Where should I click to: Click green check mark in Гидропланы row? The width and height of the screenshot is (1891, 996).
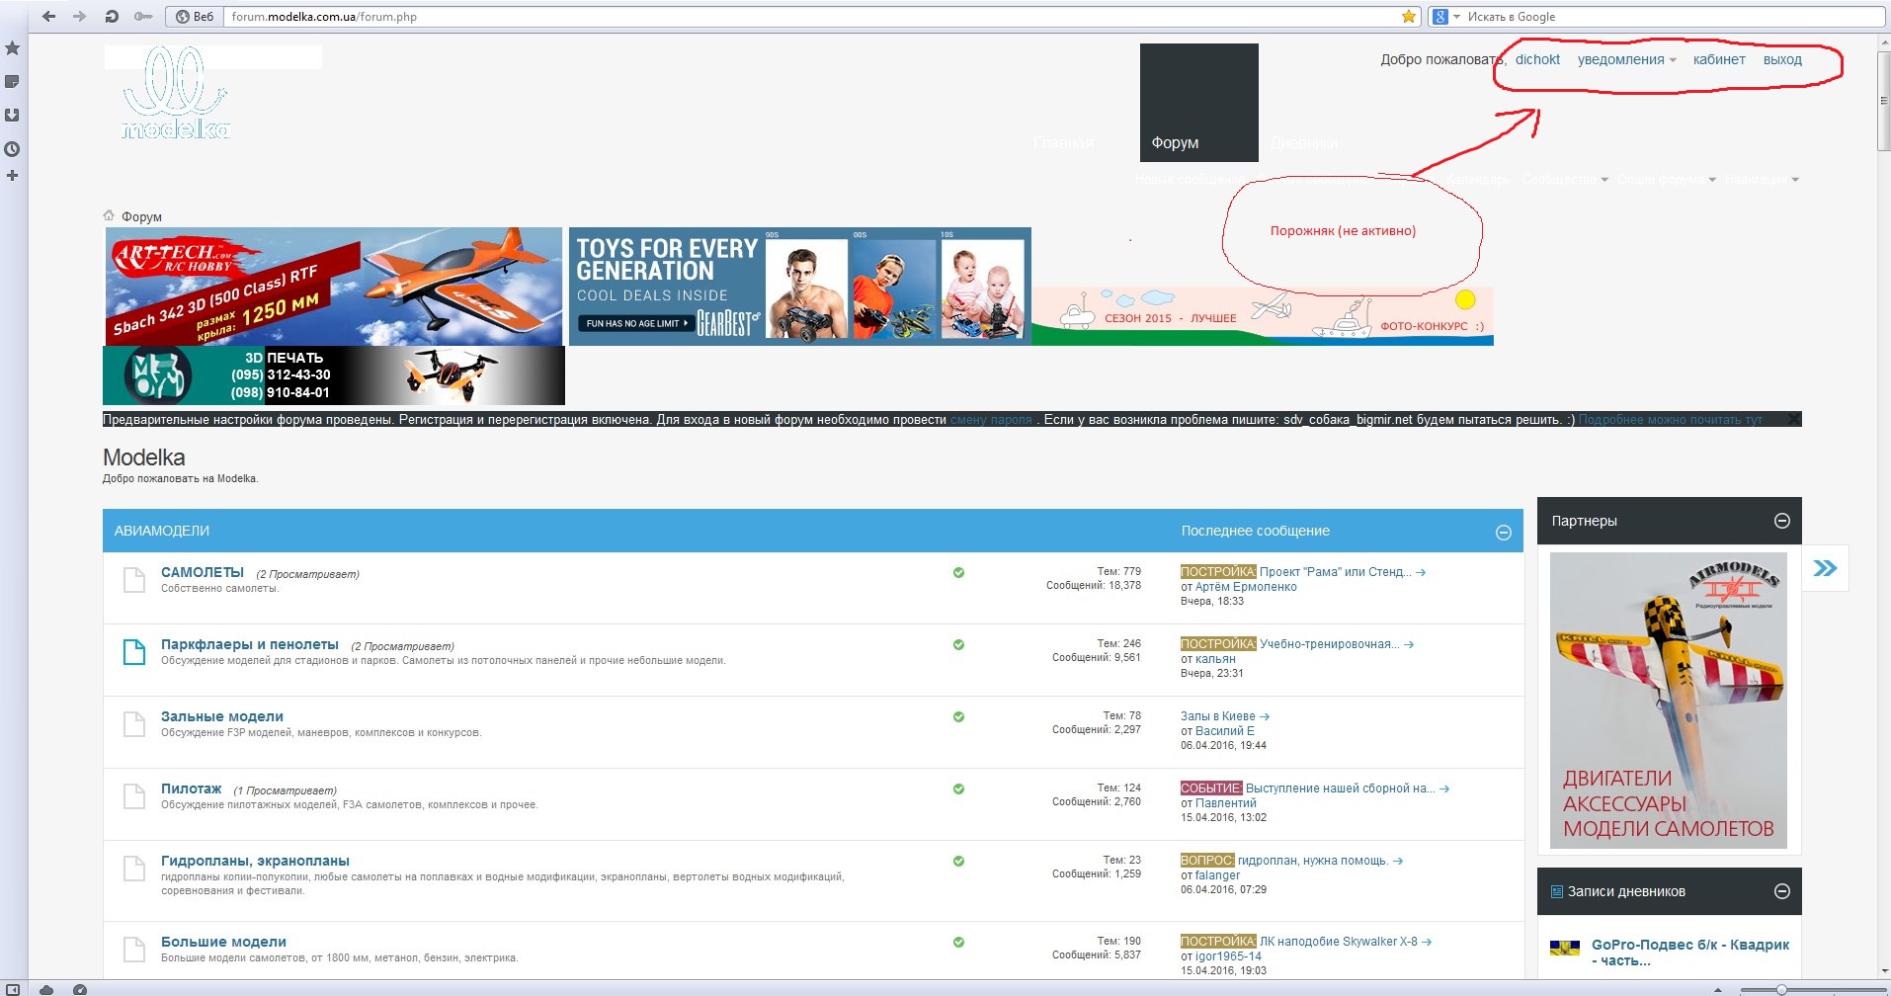tap(958, 861)
